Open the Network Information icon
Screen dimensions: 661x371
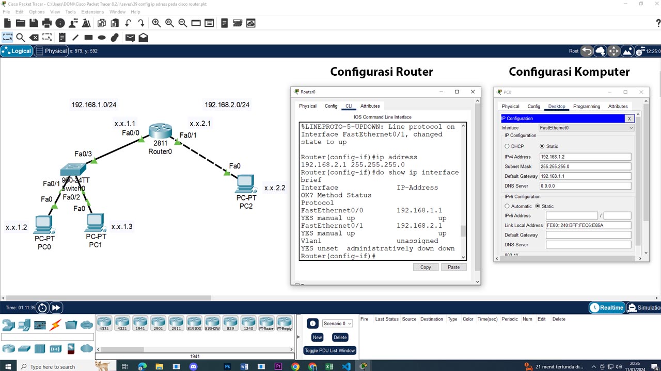point(60,23)
